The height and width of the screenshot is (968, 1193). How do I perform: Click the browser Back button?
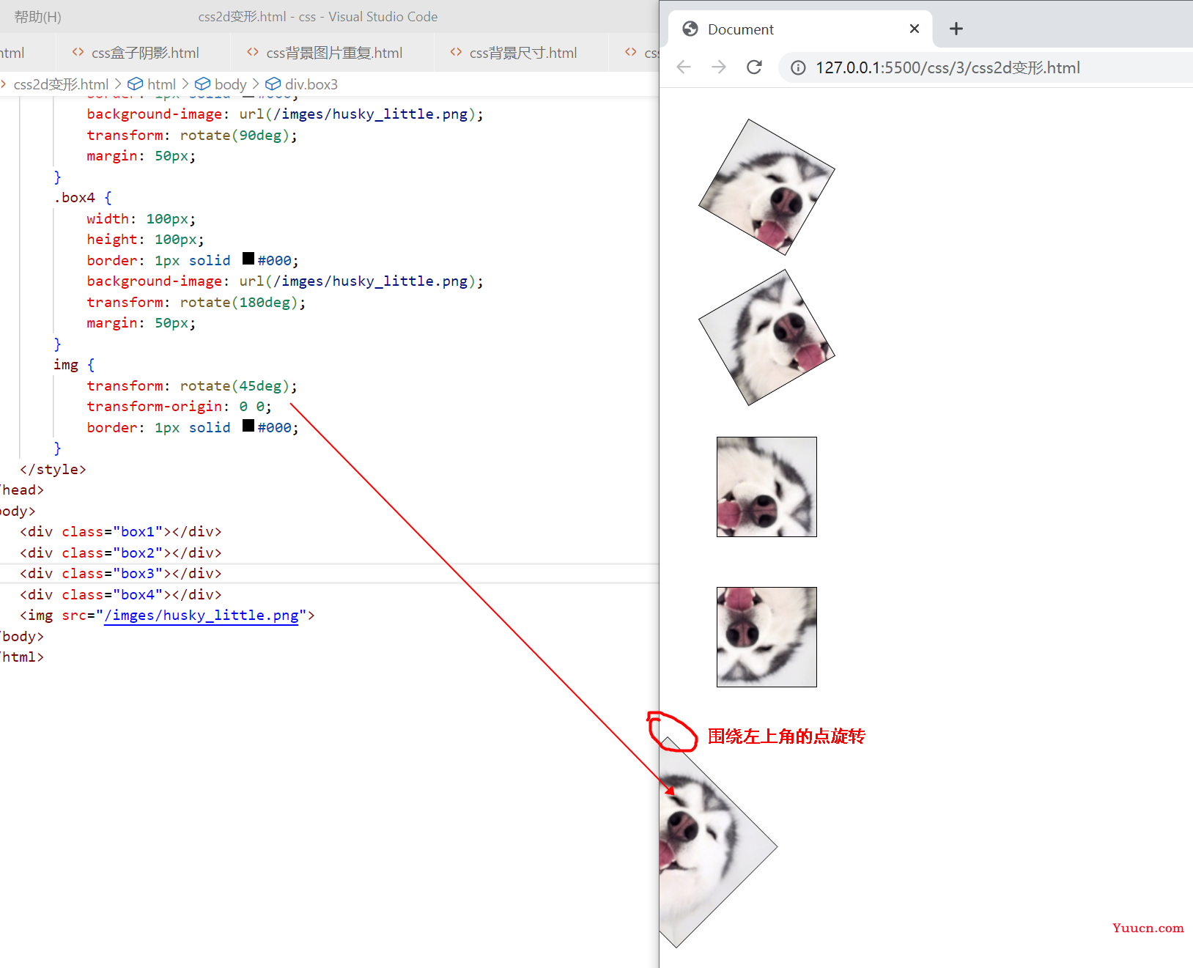[684, 67]
